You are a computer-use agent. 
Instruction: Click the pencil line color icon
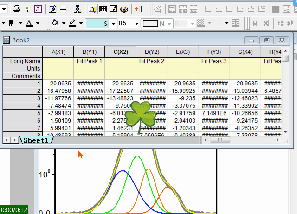(72, 23)
